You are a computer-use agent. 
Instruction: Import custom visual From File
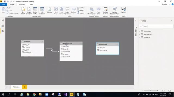[98, 11]
